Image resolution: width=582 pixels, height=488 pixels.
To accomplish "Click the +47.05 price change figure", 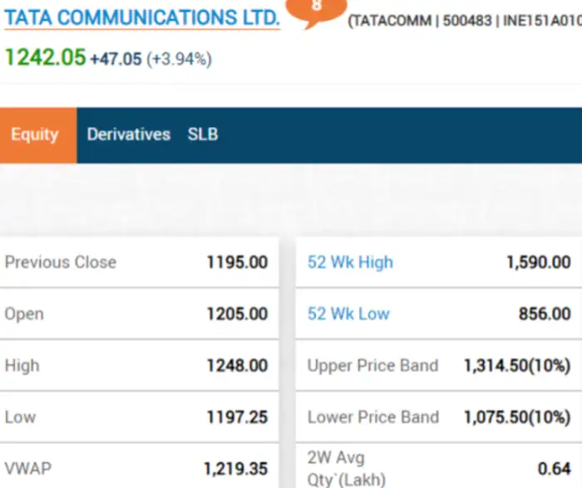I will [116, 59].
